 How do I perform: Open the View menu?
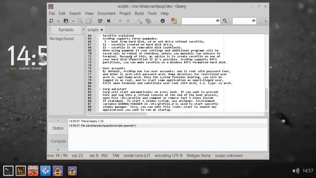[x=89, y=13]
